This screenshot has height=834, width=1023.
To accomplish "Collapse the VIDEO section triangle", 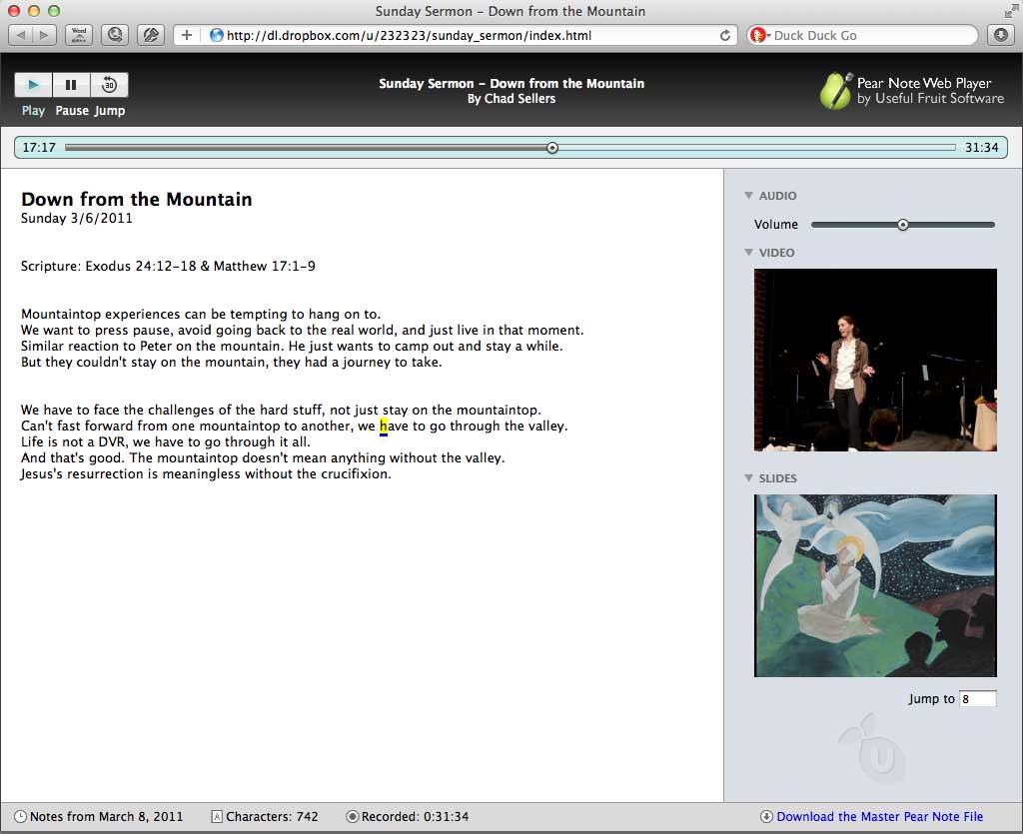I will point(748,252).
